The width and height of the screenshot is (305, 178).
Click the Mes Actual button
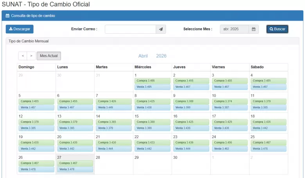pyautogui.click(x=49, y=56)
